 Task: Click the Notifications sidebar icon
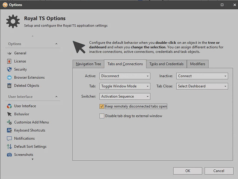coord(10,139)
